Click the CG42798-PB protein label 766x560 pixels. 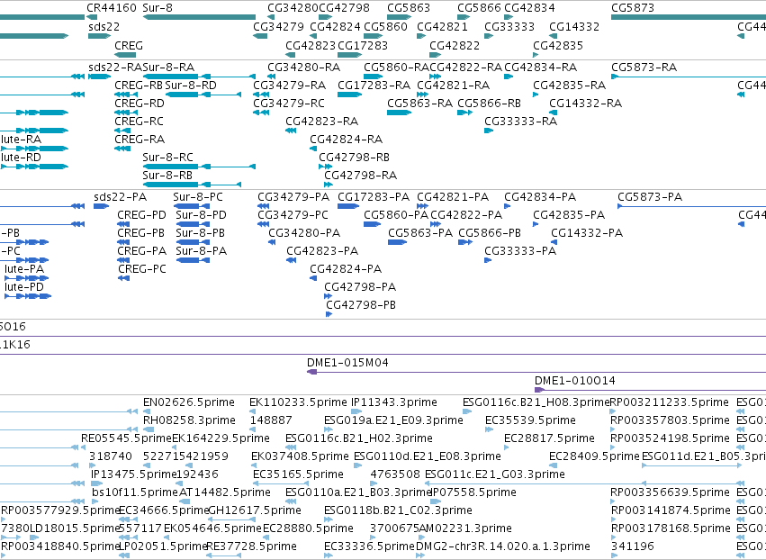tap(361, 305)
